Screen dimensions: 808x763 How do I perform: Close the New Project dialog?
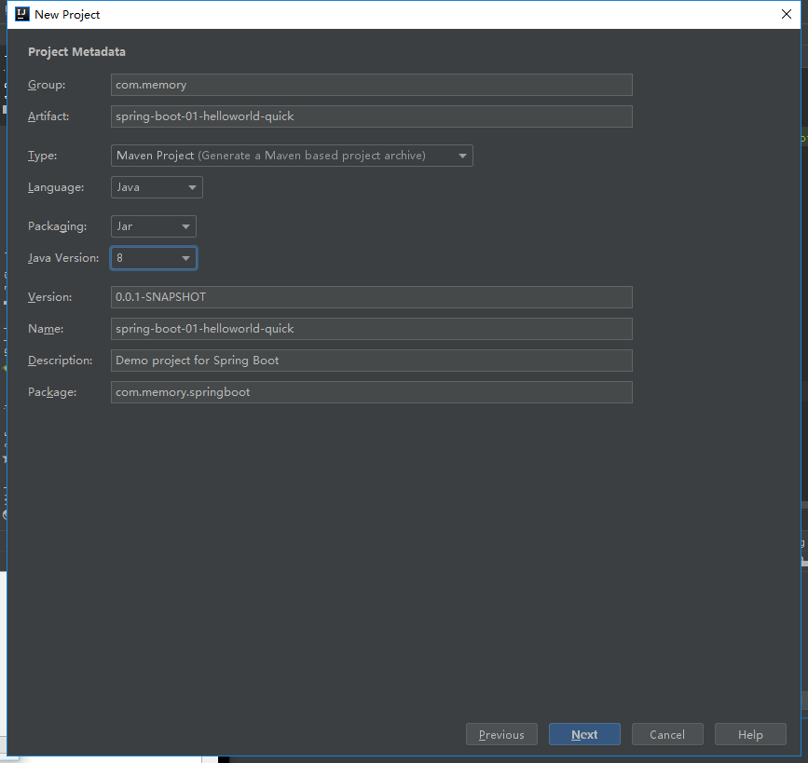(787, 14)
